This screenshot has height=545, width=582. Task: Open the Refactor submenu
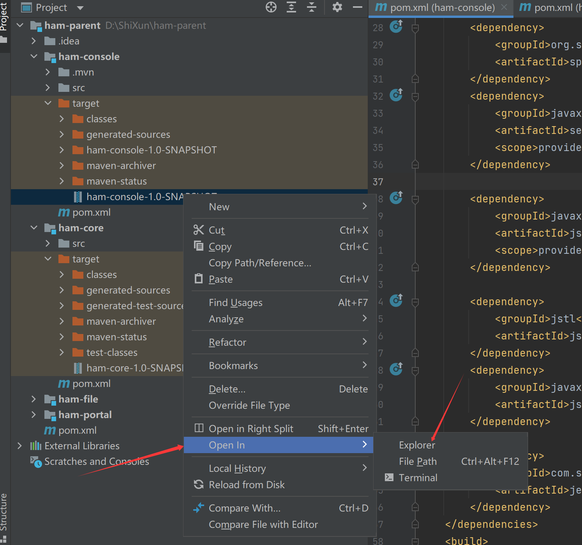coord(280,342)
